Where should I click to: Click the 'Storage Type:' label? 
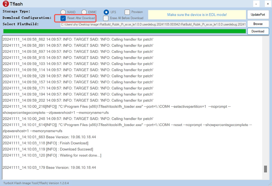(x=16, y=11)
